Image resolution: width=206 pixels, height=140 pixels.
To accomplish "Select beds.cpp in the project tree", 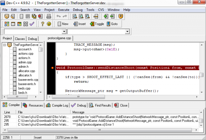I will coord(24,89).
